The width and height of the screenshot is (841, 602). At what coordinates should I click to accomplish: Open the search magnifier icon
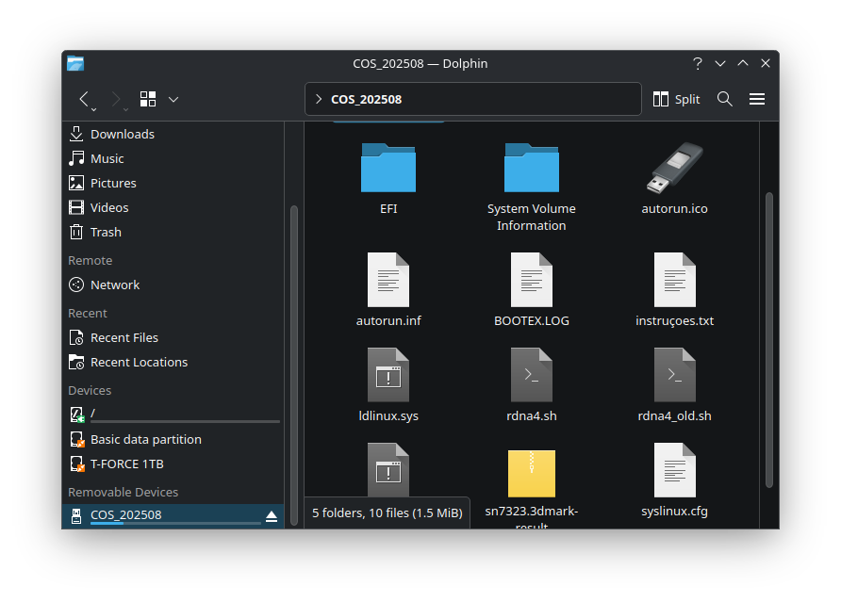[725, 99]
